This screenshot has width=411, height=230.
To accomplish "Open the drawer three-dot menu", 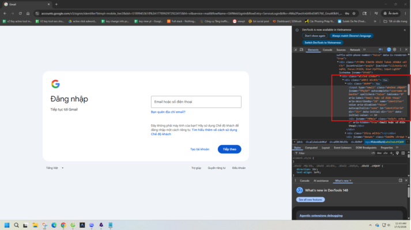I will tap(295, 181).
